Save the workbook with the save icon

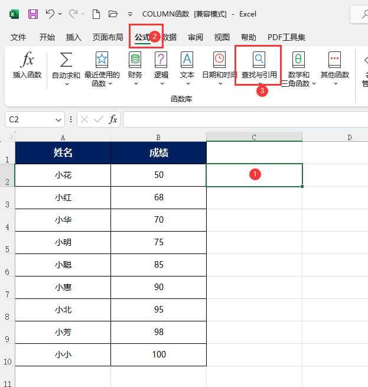click(x=33, y=14)
